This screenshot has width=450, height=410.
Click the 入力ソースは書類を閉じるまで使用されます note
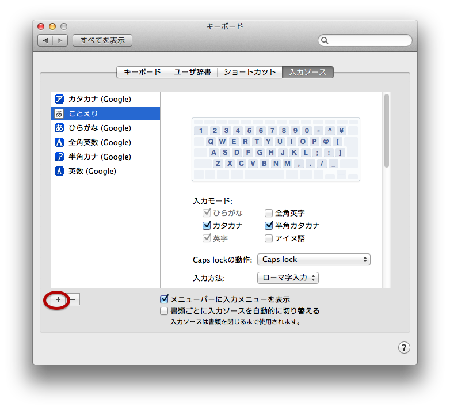point(235,322)
